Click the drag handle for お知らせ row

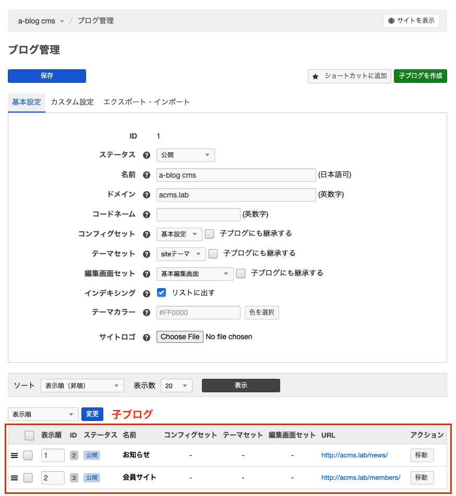[x=14, y=455]
